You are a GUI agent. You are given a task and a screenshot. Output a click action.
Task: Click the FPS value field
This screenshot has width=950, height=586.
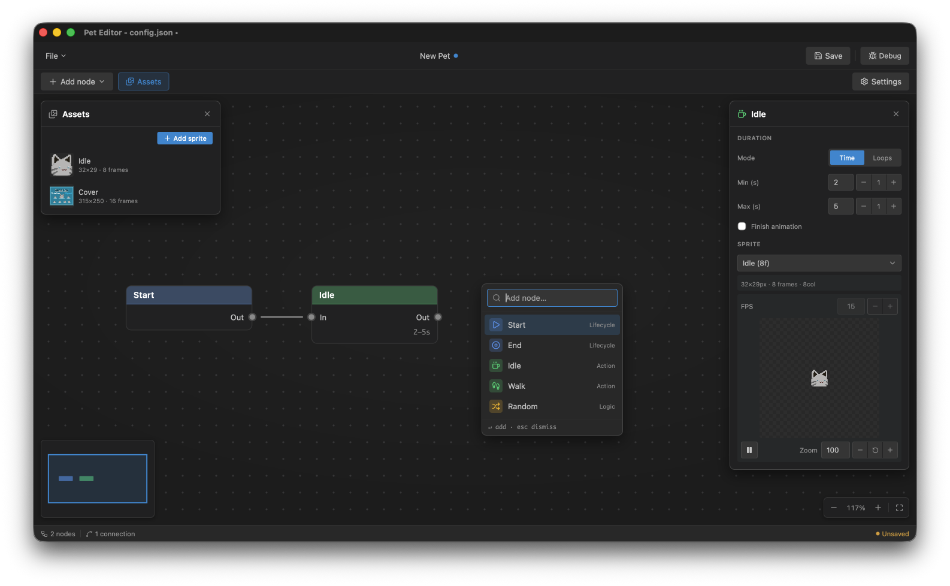point(851,306)
